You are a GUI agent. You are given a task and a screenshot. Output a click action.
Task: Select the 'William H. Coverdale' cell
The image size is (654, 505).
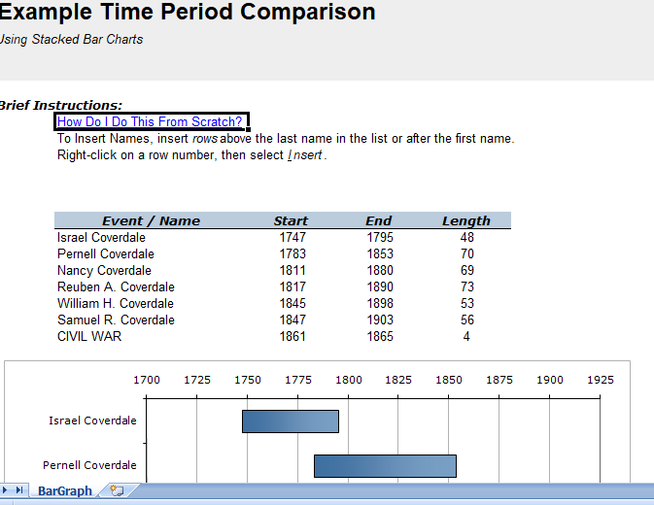(116, 303)
